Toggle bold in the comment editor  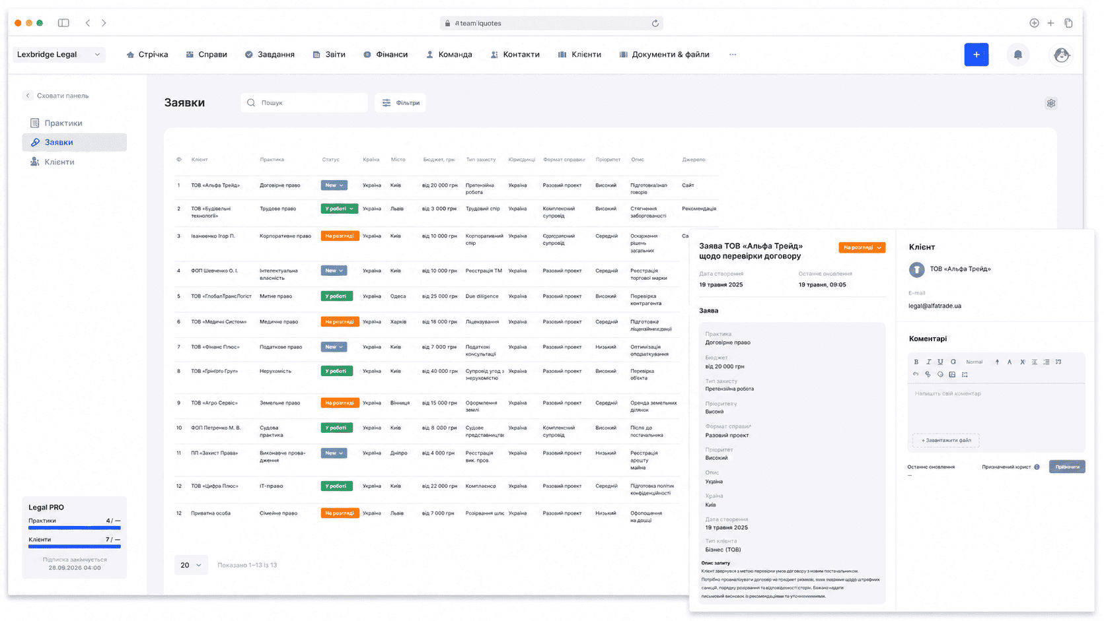click(916, 362)
